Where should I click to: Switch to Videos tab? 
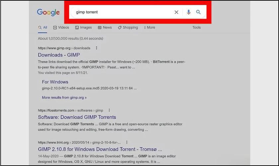[61, 28]
